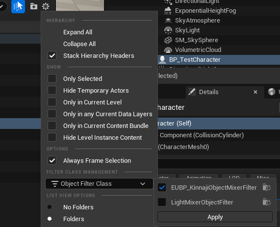Enable Only Selected checkbox
This screenshot has width=280, height=227.
[52, 78]
